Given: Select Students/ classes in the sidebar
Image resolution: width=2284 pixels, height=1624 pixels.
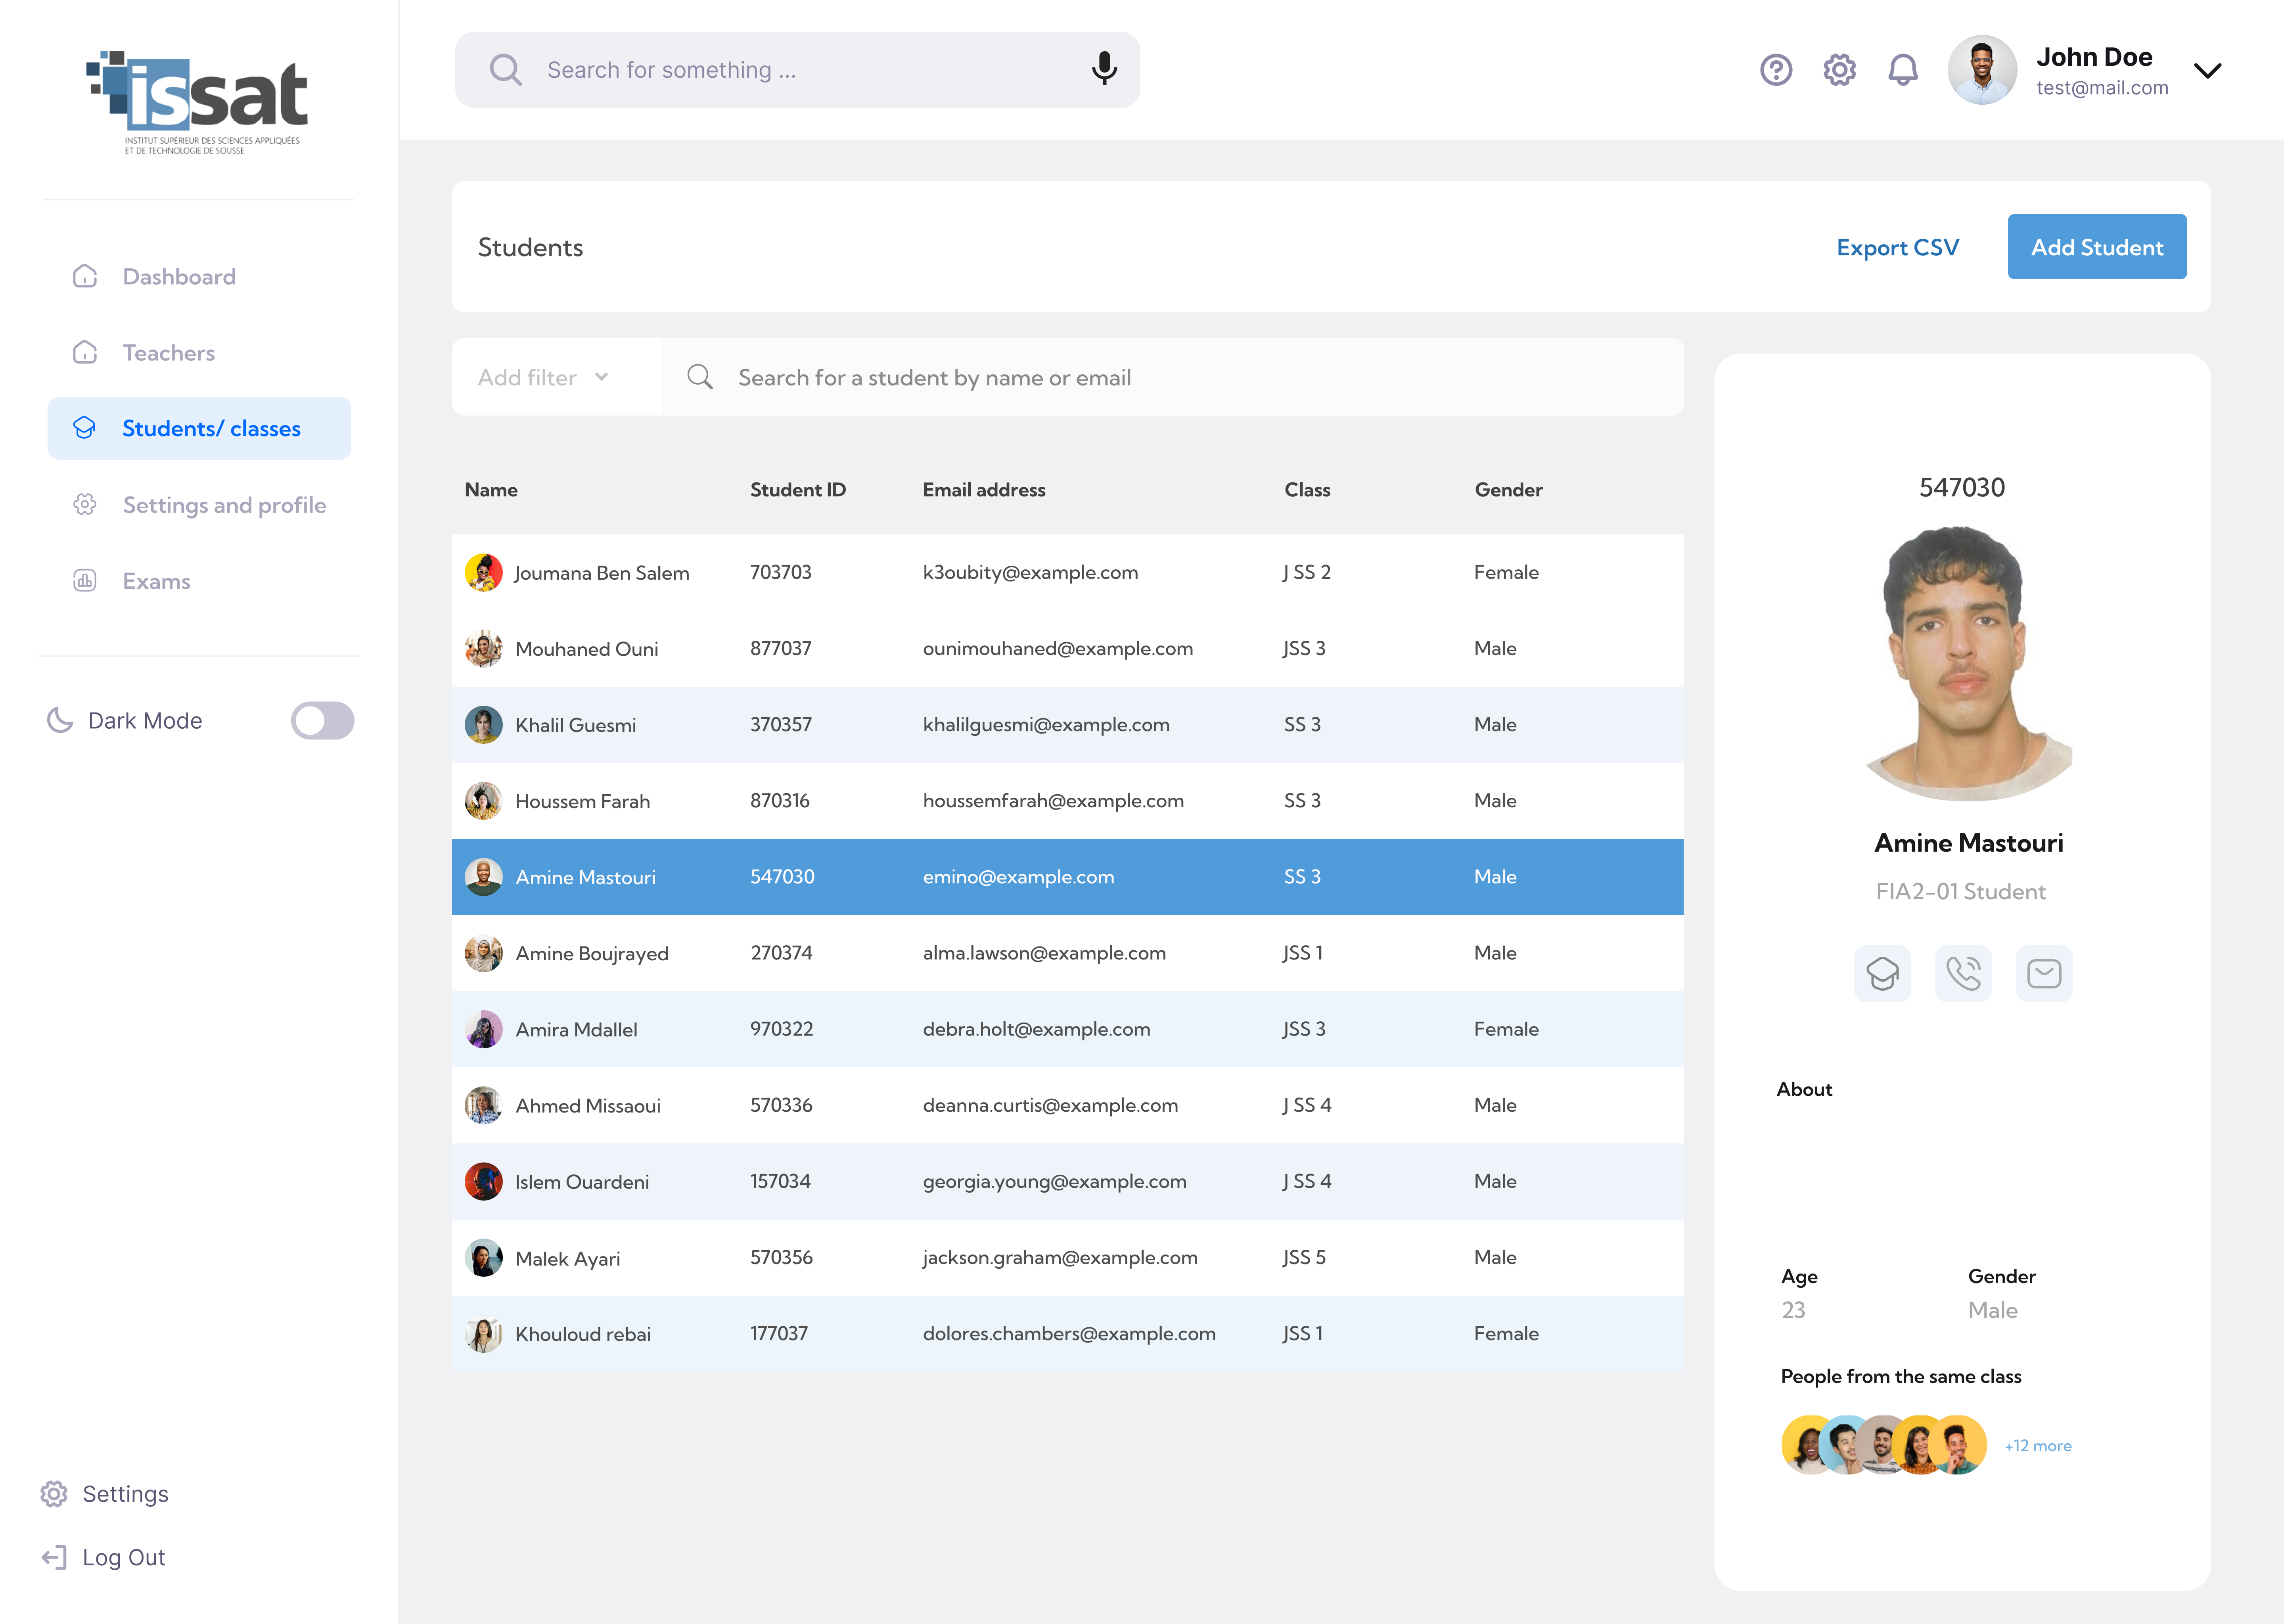Looking at the screenshot, I should 199,428.
